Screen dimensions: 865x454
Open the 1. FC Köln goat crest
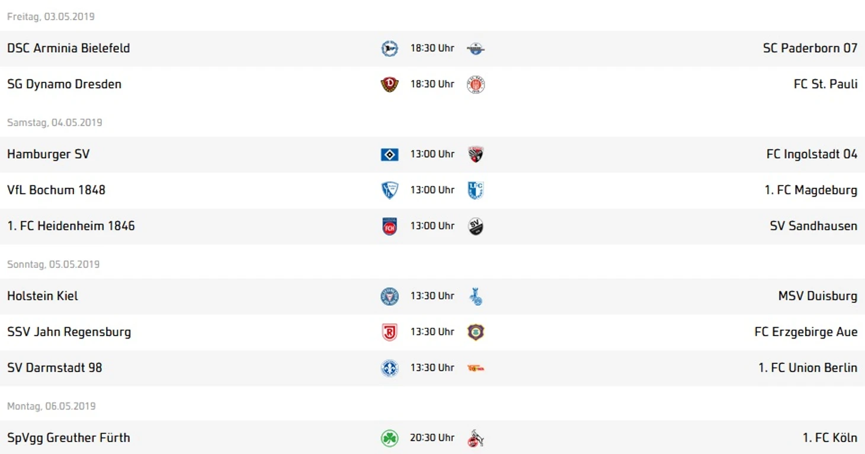pos(475,439)
